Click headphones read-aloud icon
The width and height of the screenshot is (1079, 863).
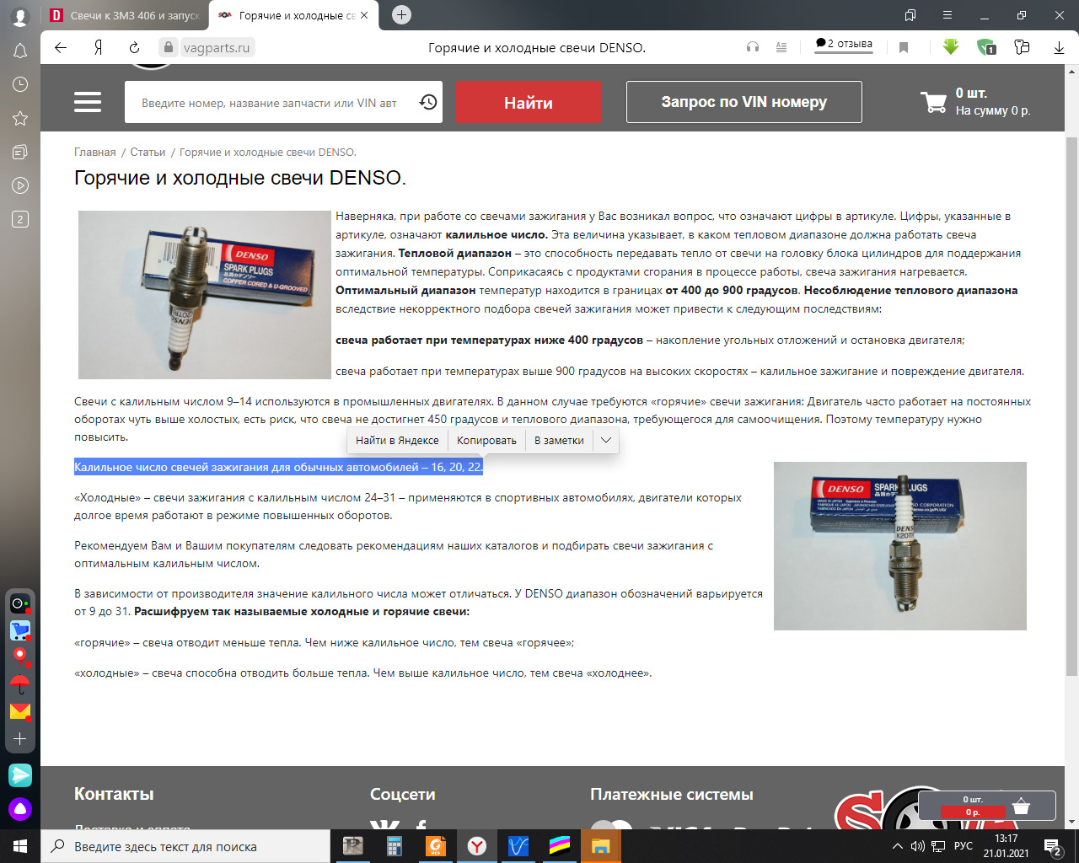(x=753, y=48)
